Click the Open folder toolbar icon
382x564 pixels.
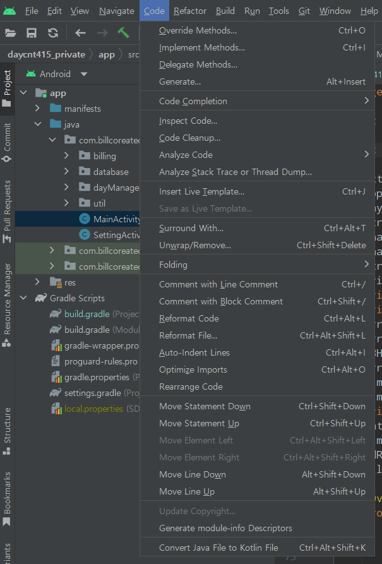11,33
